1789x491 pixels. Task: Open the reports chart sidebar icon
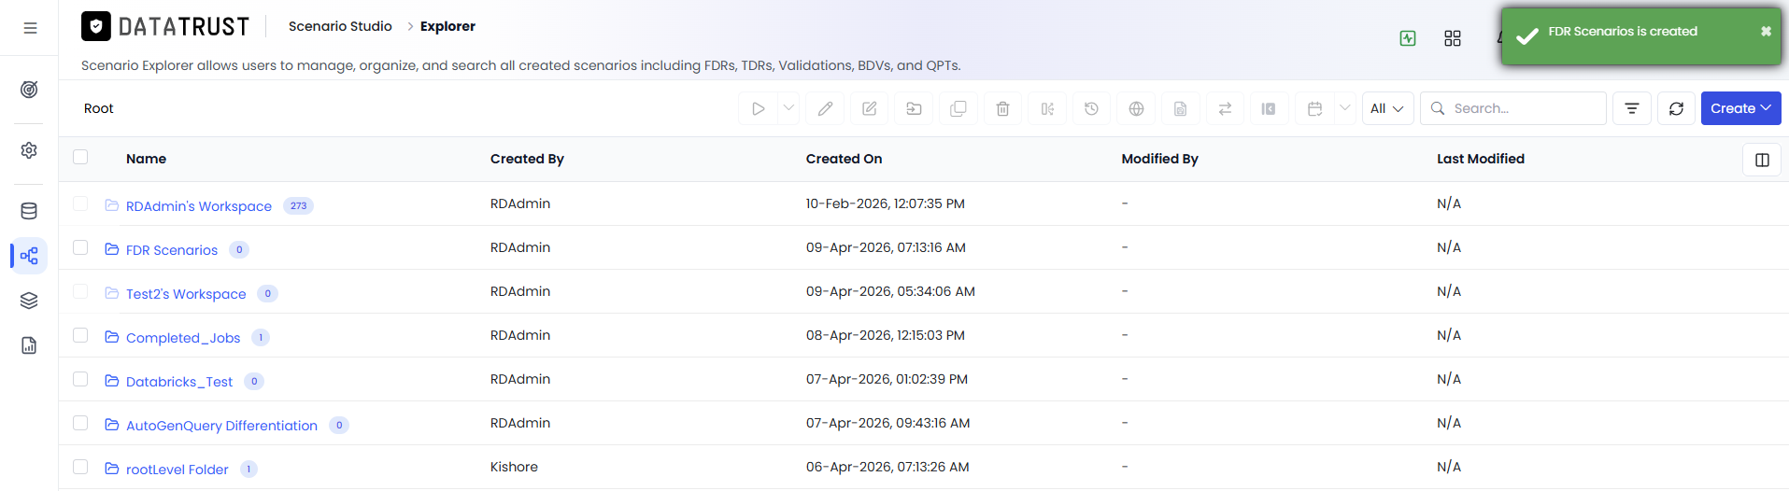(x=29, y=345)
